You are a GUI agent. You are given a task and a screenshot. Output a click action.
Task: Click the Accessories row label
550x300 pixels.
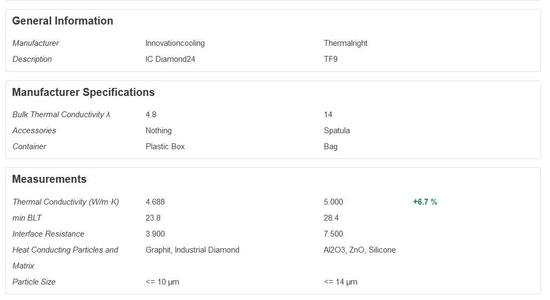click(34, 131)
